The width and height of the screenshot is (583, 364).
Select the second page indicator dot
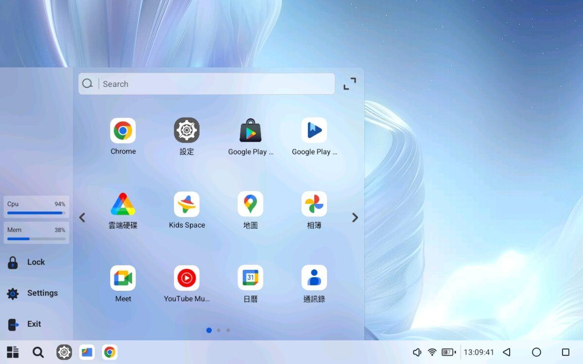(219, 331)
